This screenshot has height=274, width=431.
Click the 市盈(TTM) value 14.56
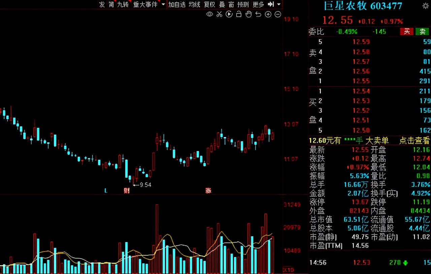point(360,246)
